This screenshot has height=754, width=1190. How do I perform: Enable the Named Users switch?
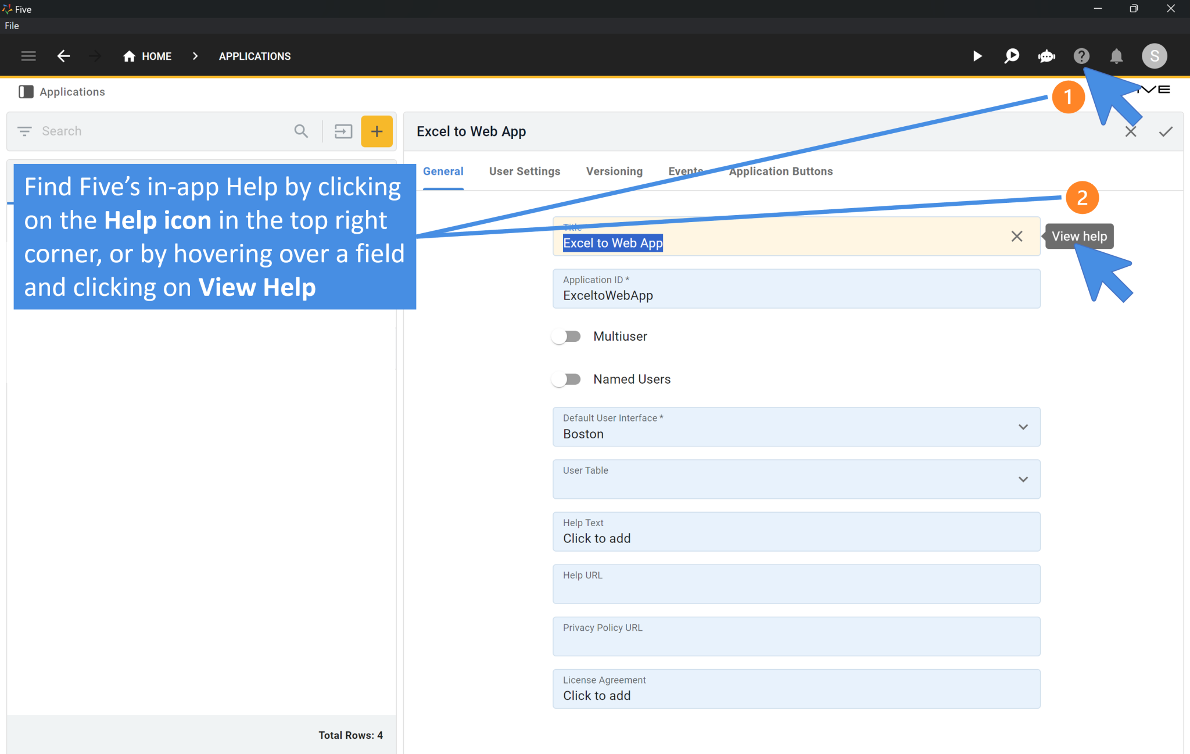tap(567, 380)
